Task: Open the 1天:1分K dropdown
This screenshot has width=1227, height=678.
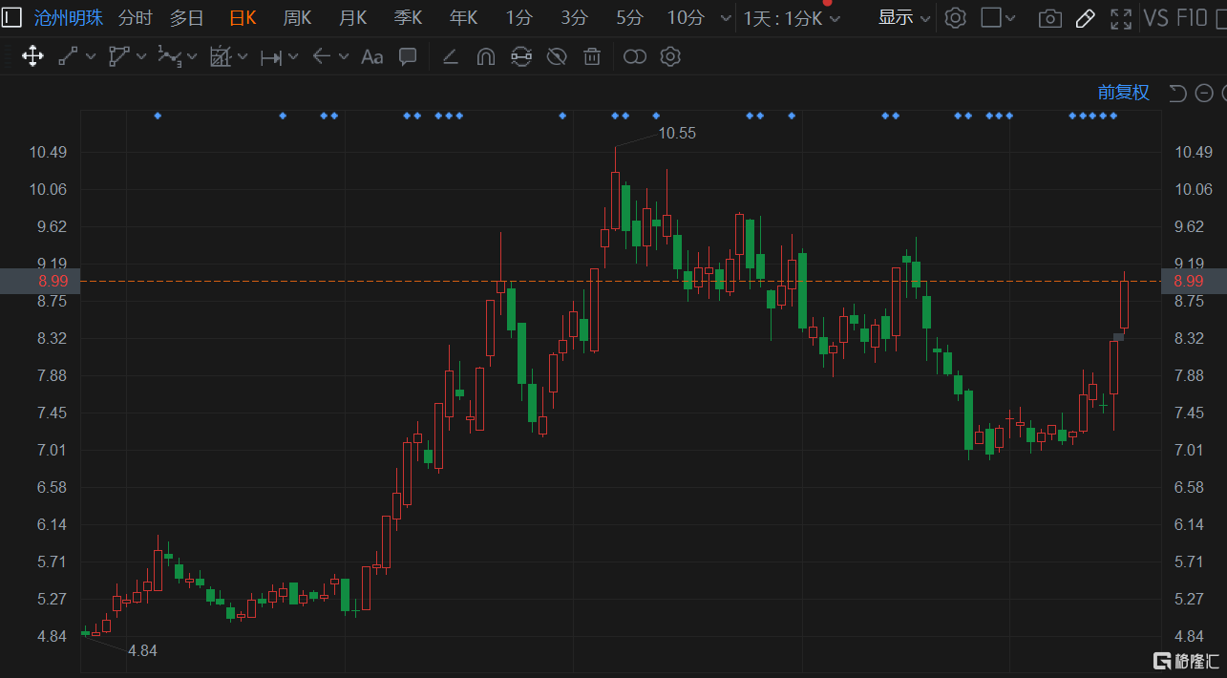Action: pyautogui.click(x=792, y=18)
